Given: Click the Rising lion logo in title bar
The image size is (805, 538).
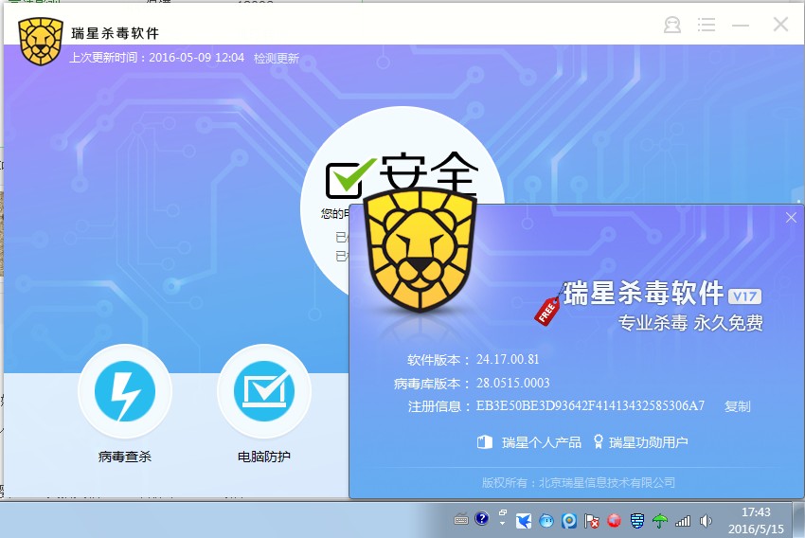Looking at the screenshot, I should pos(41,42).
